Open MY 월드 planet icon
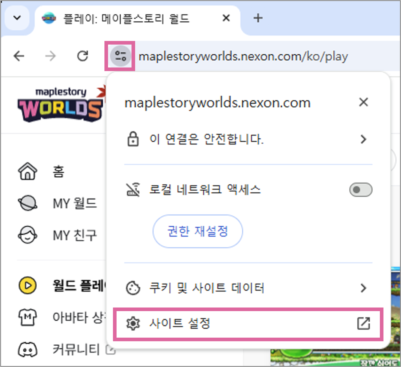401x367 pixels. tap(28, 203)
